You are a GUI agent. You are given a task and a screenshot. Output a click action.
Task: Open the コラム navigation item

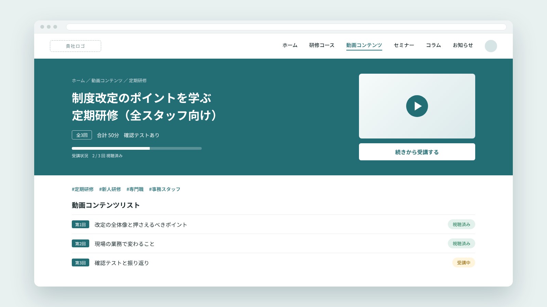point(433,45)
